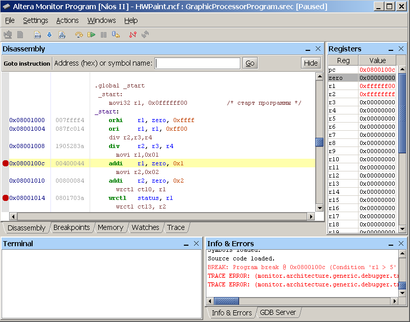Open the Actions menu
Screen dimensions: 410x322
click(67, 20)
